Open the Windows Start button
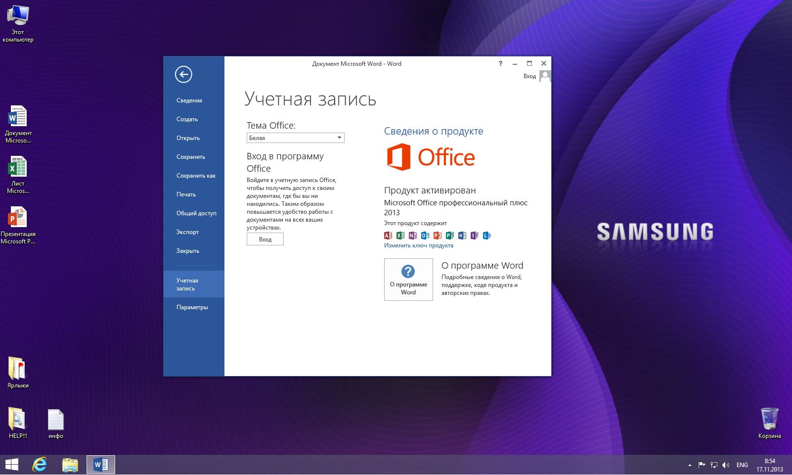Screen dimensions: 792x475 point(12,465)
